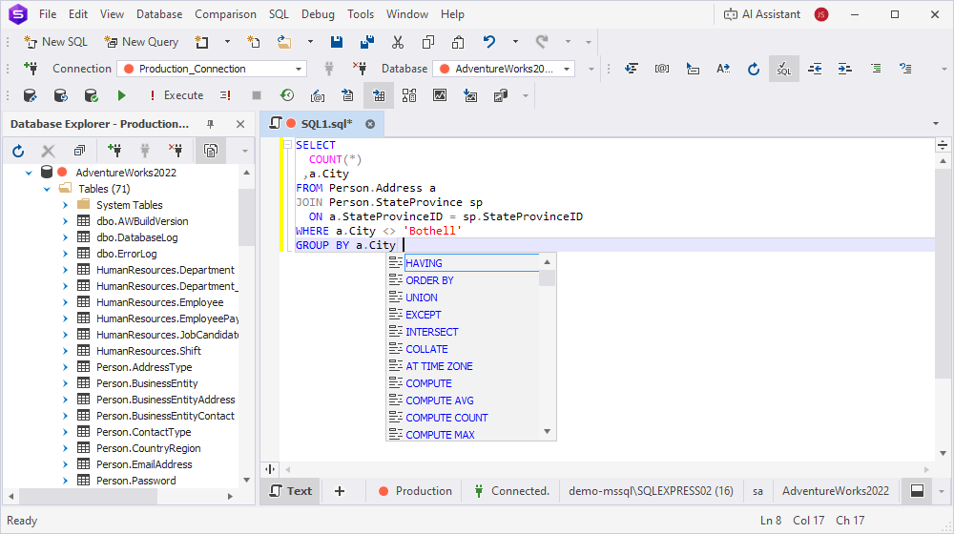Screen dimensions: 954x534
Task: Click the Save icon in the toolbar
Action: [x=337, y=42]
